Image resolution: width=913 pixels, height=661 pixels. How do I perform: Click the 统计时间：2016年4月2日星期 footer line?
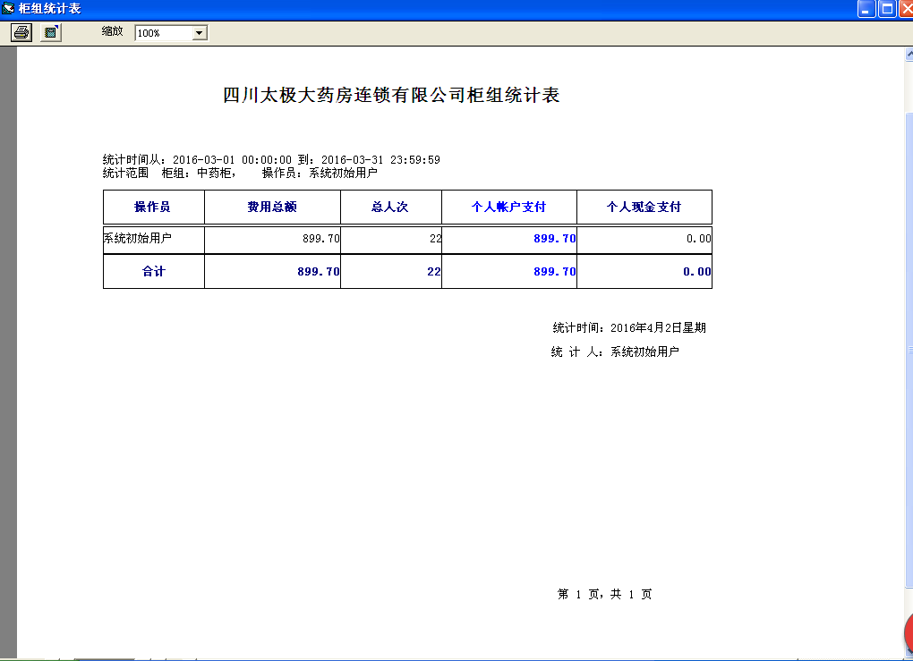click(629, 327)
